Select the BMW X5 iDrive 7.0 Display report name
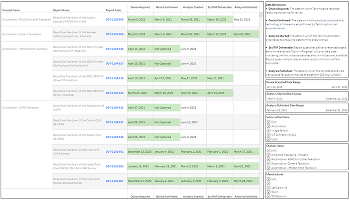Screen dimensions: 350x200 pyautogui.click(x=78, y=93)
